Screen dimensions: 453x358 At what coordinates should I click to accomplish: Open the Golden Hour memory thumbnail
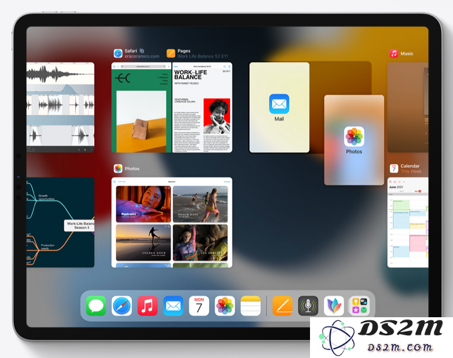point(144,243)
